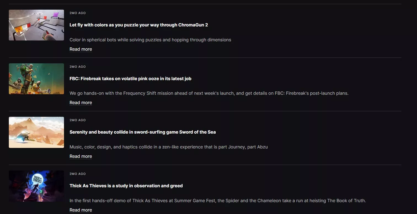This screenshot has height=214, width=417.
Task: Click the FBC: Firebreak article thumbnail
Action: (36, 79)
